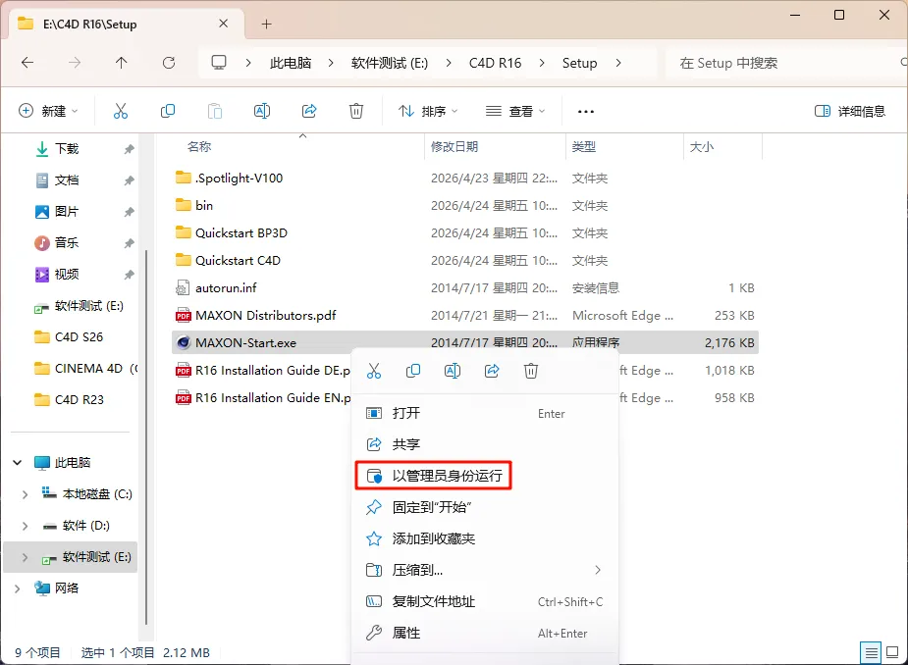908x665 pixels.
Task: Expand the 本地磁盘 (C:) tree node
Action: (25, 494)
